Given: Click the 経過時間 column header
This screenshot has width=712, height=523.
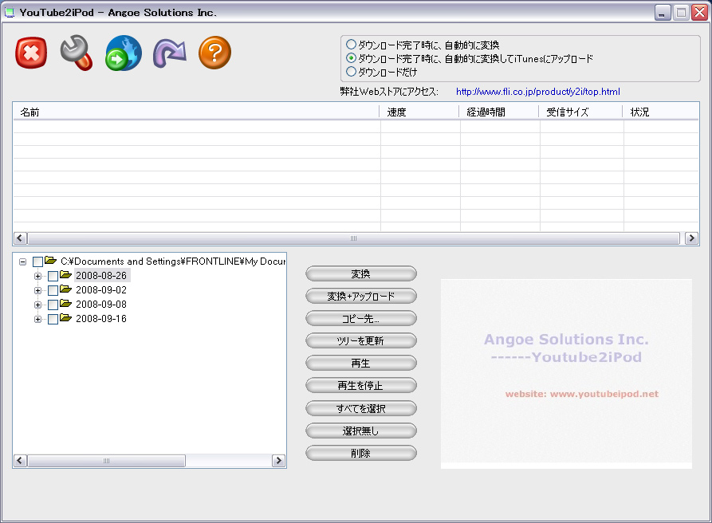Looking at the screenshot, I should coord(499,112).
